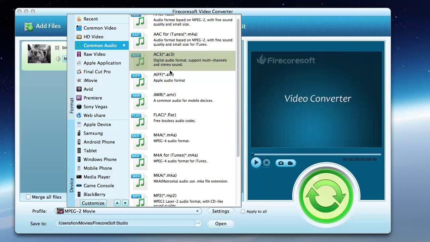The height and width of the screenshot is (242, 430).
Task: Expand the Common Audio submenu arrow
Action: 124,45
